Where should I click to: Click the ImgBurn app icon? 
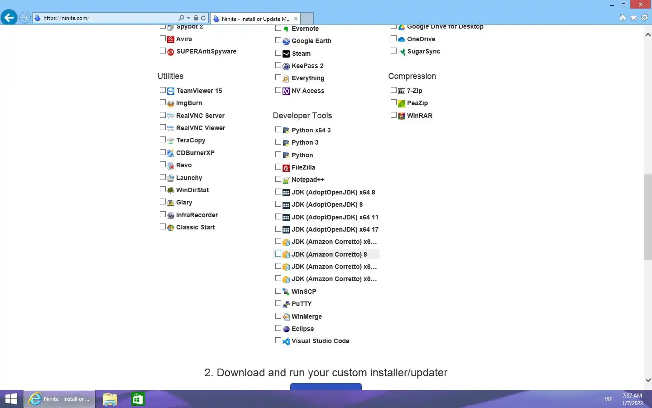point(171,103)
